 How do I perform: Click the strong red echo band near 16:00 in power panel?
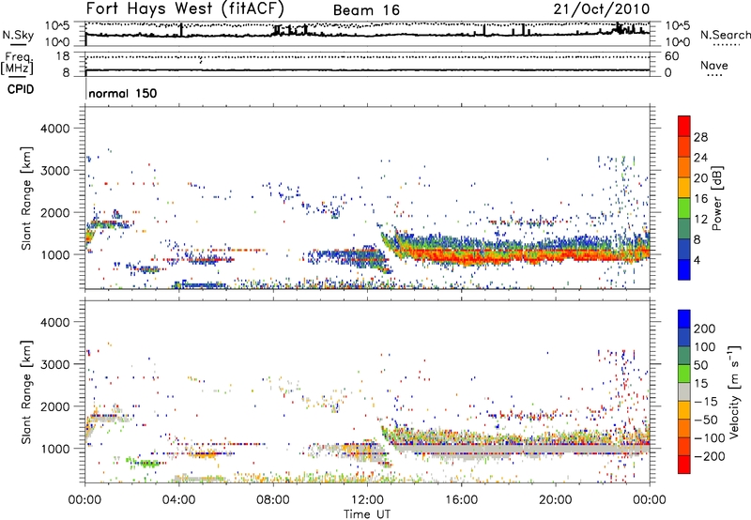pos(462,257)
